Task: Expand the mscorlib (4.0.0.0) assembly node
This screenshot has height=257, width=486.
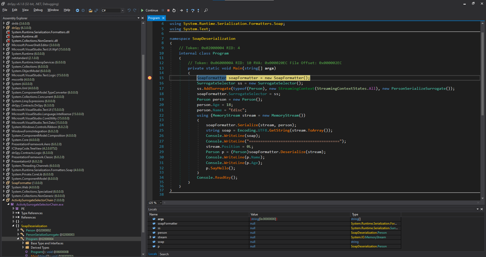Action: point(4,79)
